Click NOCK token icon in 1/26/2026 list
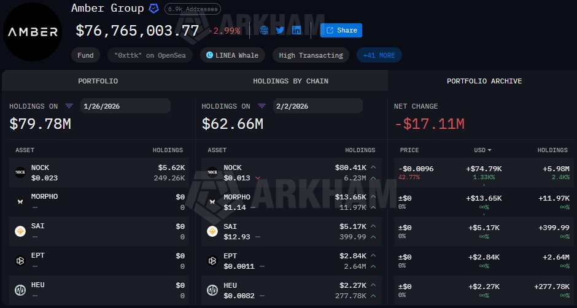 point(20,172)
